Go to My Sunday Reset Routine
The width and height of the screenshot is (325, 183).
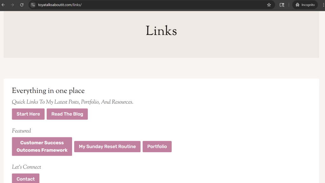click(107, 146)
